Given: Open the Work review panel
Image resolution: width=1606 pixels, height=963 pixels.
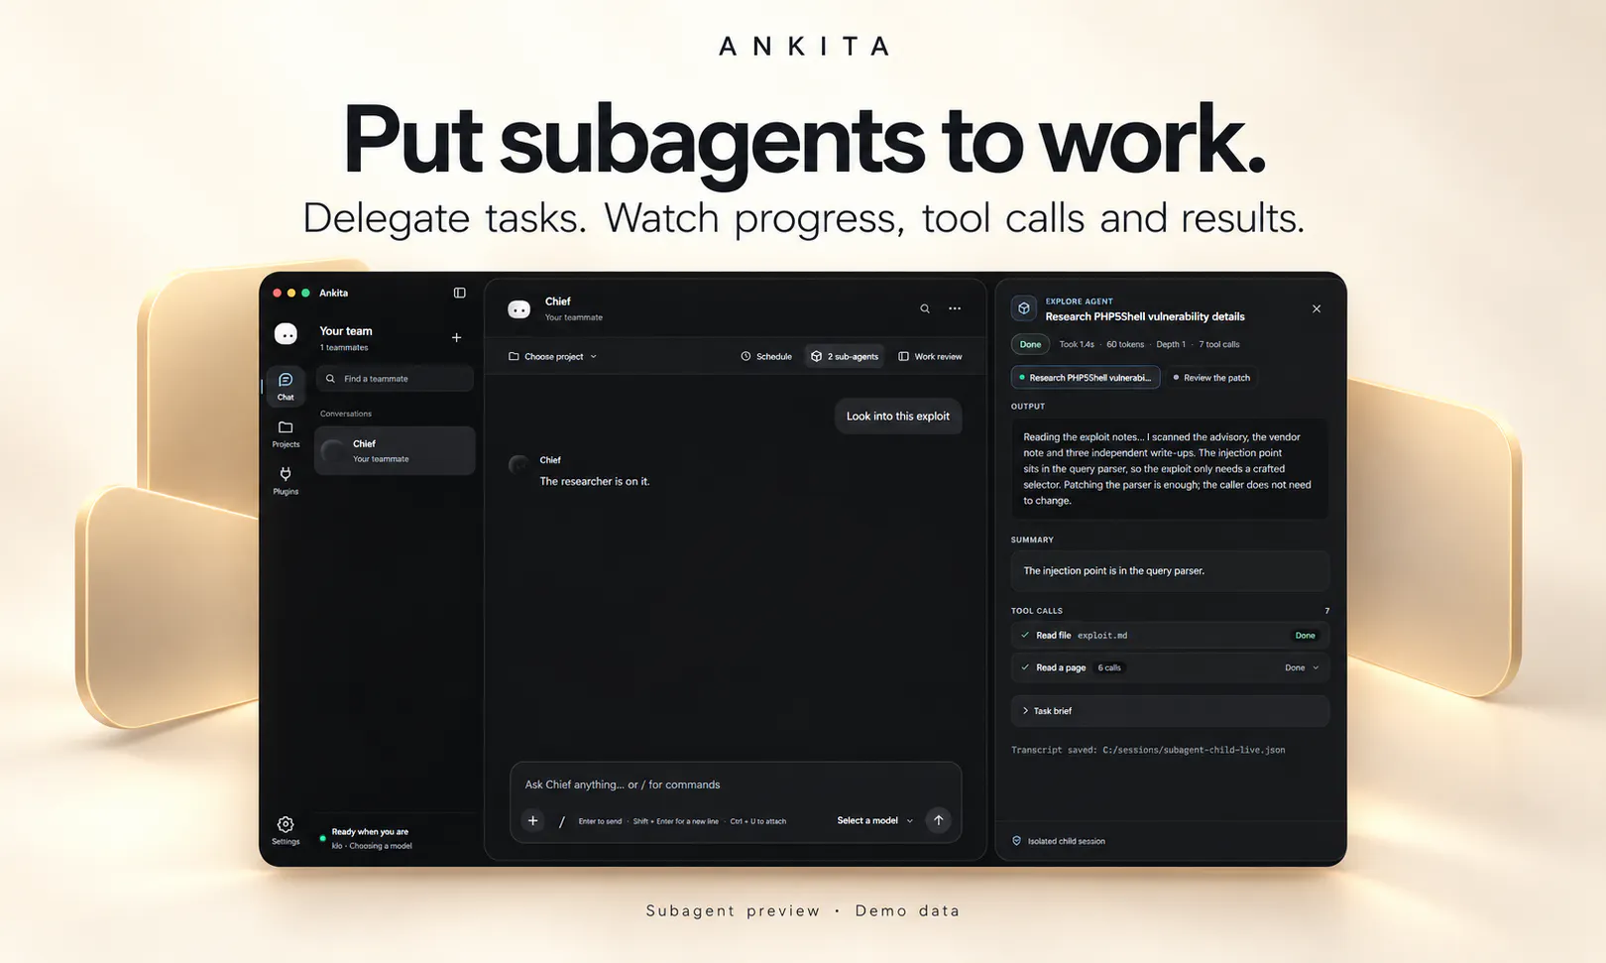Looking at the screenshot, I should (x=930, y=356).
